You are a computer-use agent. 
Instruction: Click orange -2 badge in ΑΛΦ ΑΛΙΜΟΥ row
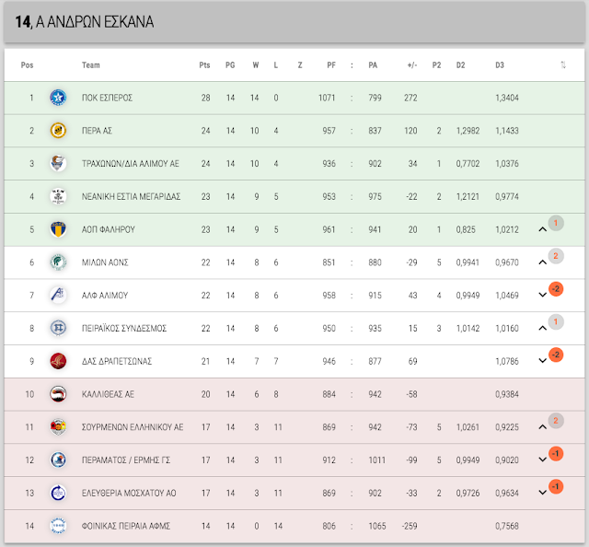point(556,289)
